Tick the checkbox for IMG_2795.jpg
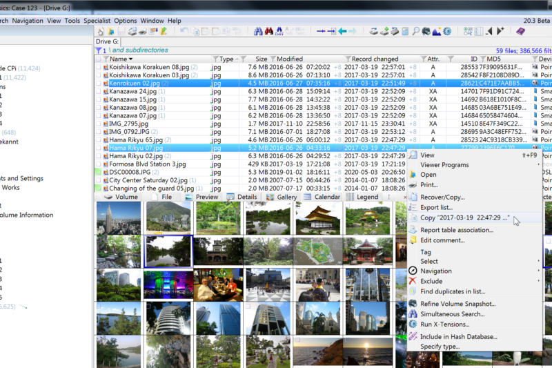552x368 pixels. coord(99,124)
